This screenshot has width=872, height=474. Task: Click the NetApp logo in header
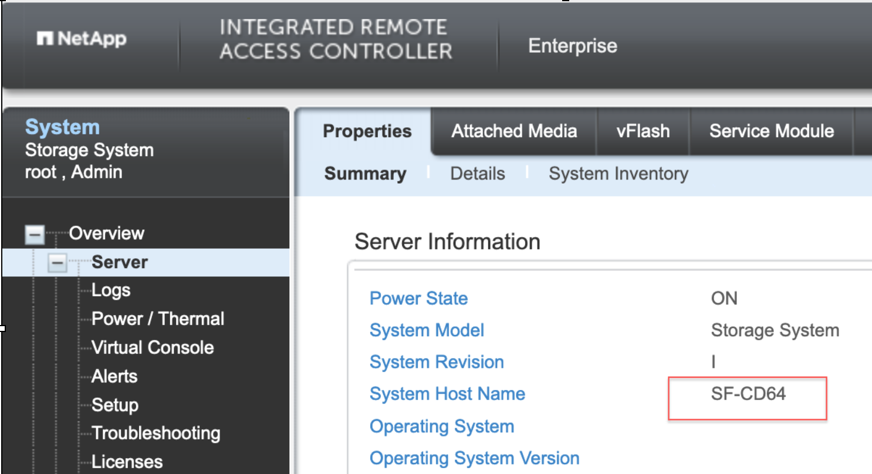[x=81, y=39]
